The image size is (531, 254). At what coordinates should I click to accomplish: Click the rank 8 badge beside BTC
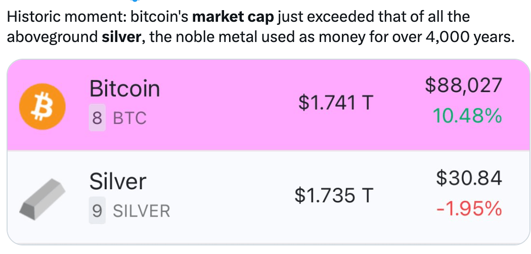(97, 119)
